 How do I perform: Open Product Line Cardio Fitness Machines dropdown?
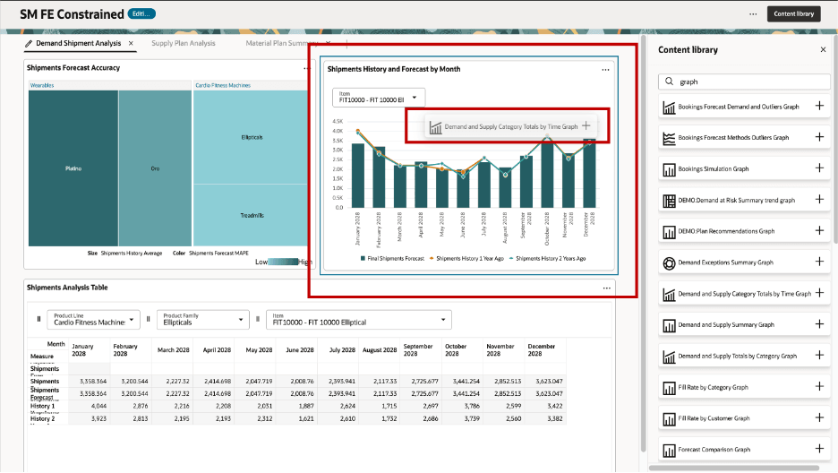93,320
